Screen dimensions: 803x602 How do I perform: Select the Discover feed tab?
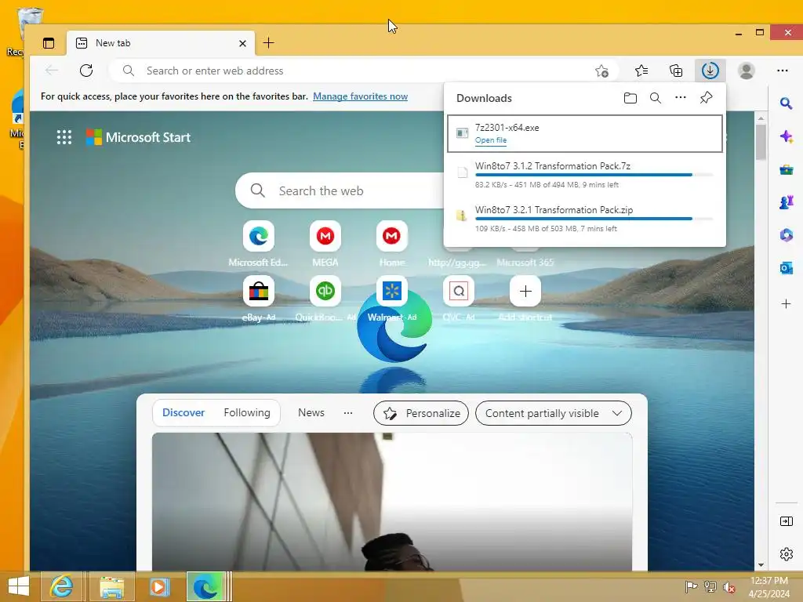coord(183,412)
